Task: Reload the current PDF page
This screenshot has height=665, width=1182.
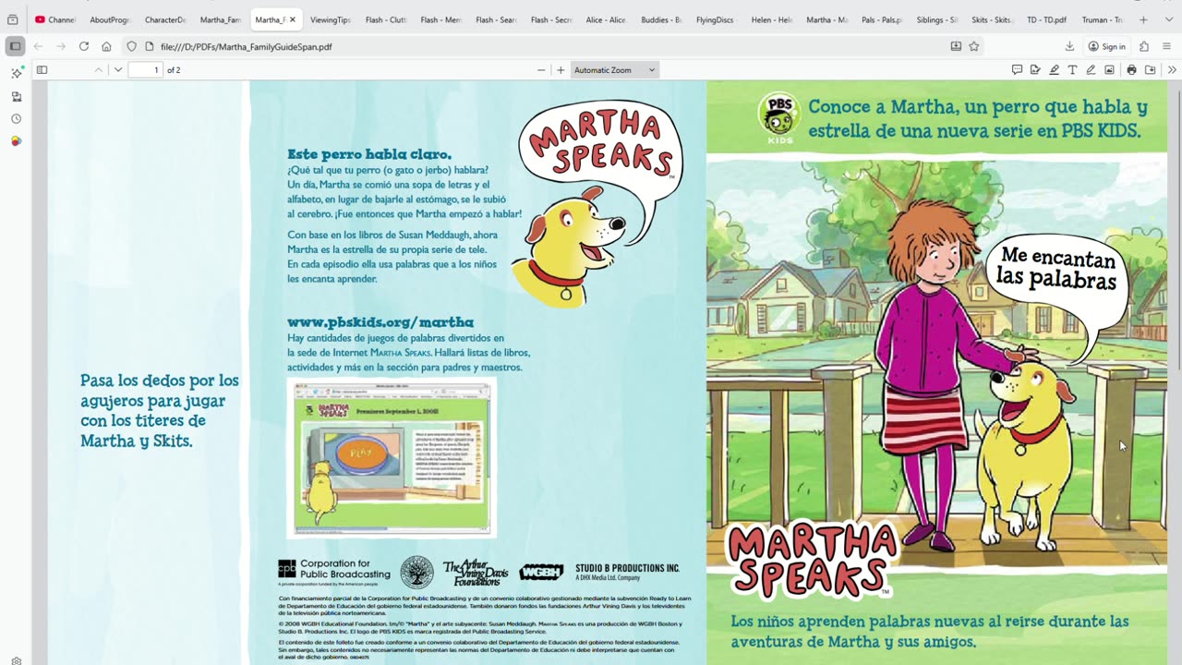Action: pyautogui.click(x=84, y=46)
